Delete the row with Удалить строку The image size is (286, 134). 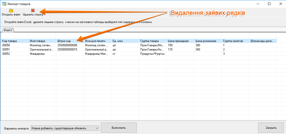tap(33, 12)
